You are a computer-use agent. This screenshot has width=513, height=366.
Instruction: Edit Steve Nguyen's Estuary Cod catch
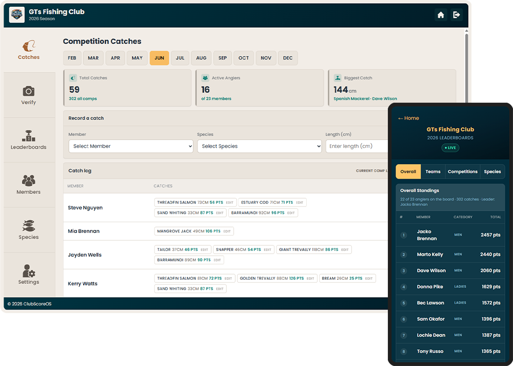[300, 203]
